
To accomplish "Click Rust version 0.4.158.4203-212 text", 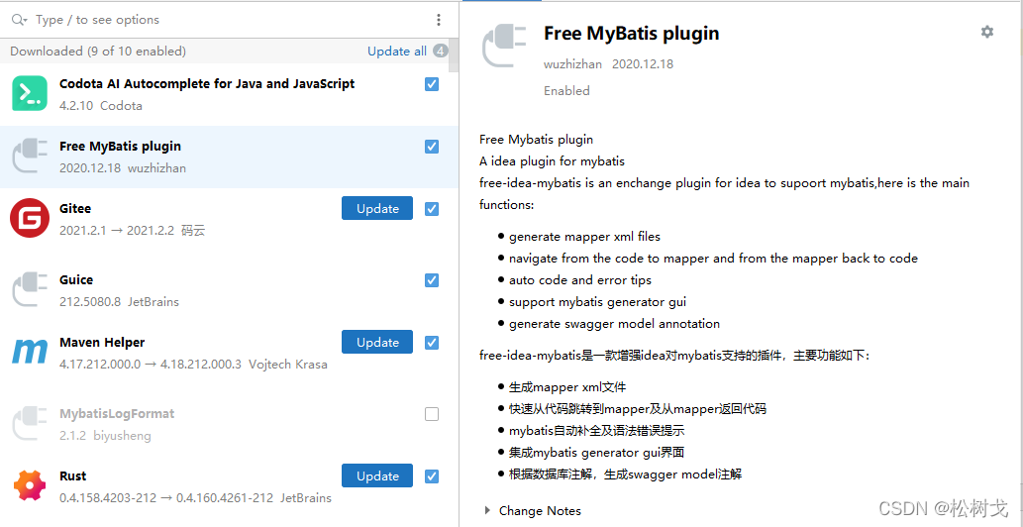I will pyautogui.click(x=108, y=497).
